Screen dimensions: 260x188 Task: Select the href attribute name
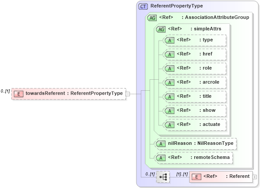click(x=207, y=54)
